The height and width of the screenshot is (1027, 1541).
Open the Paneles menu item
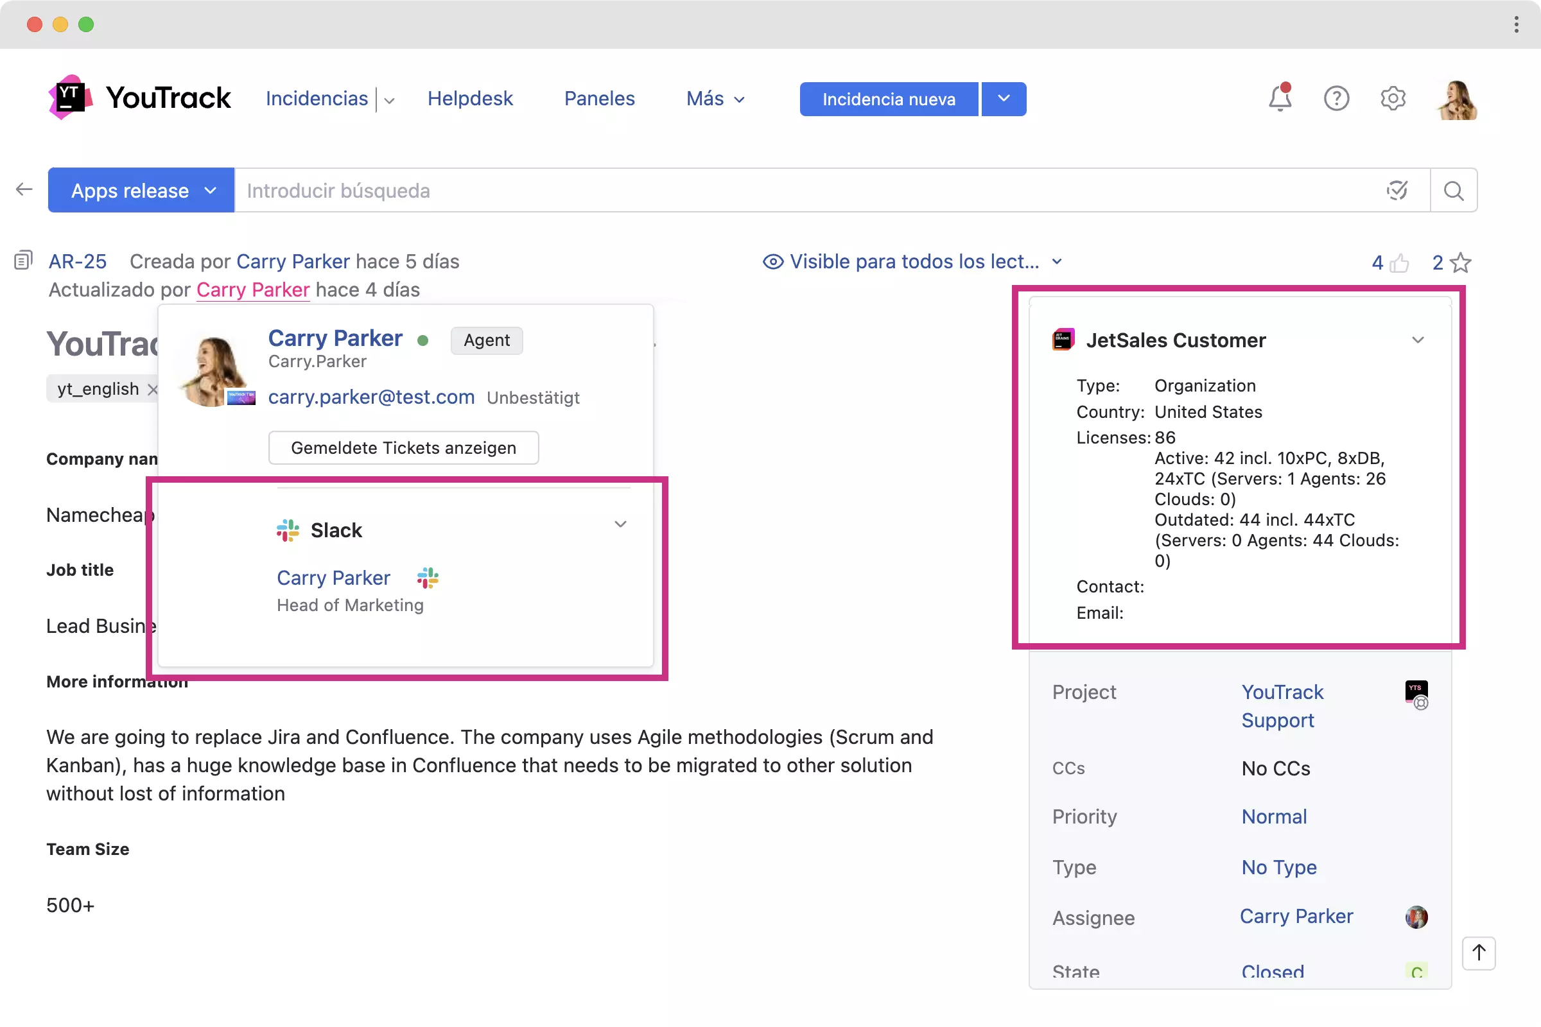(x=599, y=99)
